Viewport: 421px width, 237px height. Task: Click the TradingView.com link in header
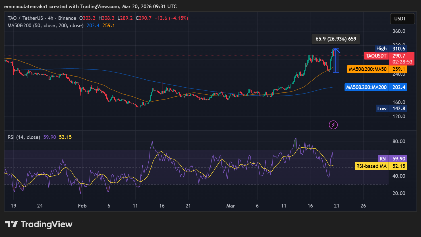[101, 6]
